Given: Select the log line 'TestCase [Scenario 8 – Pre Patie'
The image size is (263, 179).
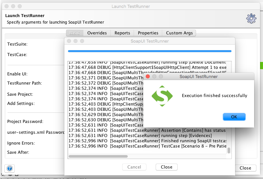Looking at the screenshot, I should (x=147, y=146).
